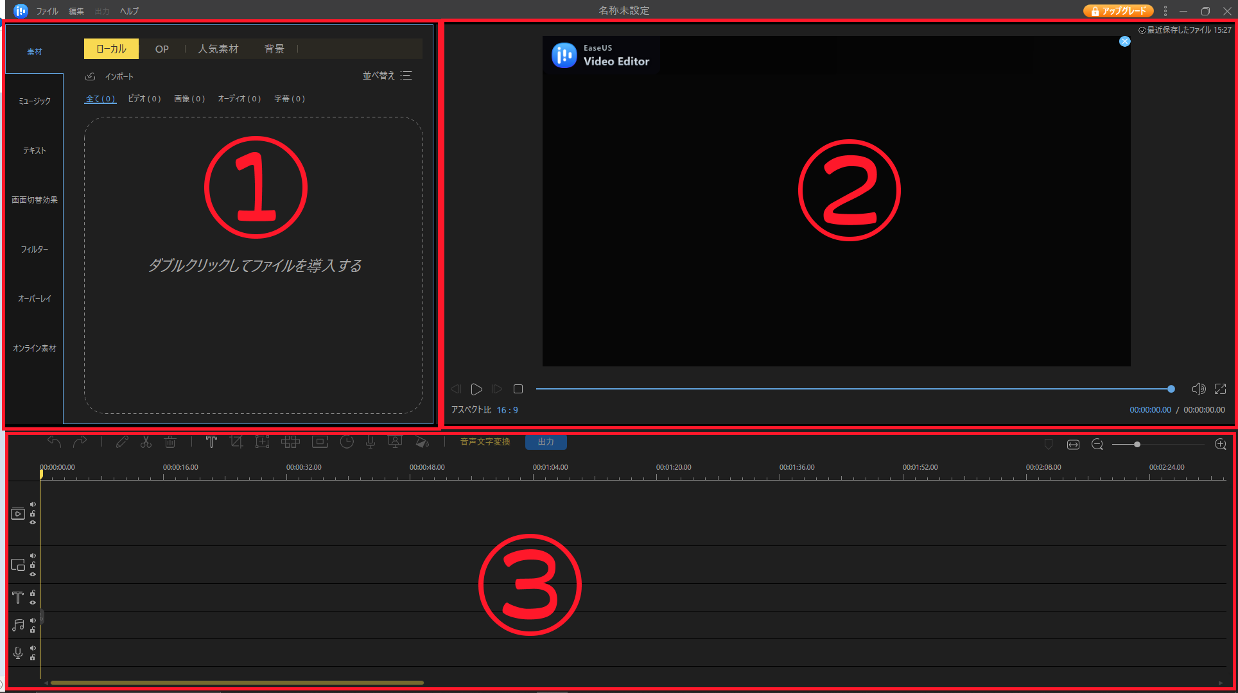Viewport: 1238px width, 693px height.
Task: Click the fit-to-timeline width icon
Action: pos(1073,445)
